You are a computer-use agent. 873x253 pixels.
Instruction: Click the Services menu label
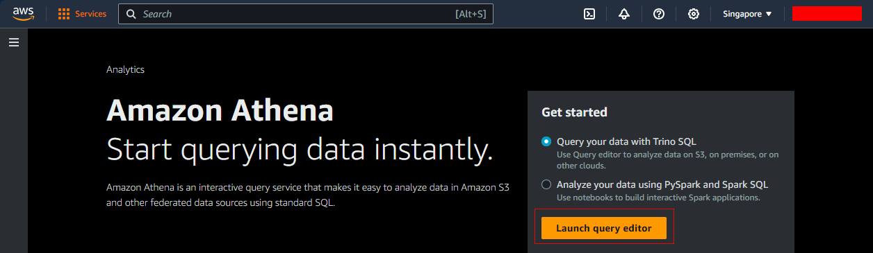(91, 14)
